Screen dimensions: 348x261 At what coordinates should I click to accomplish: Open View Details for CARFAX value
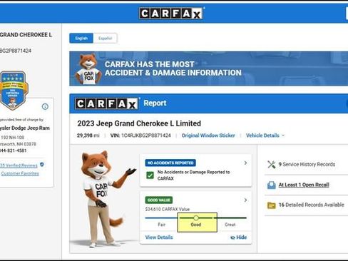[x=159, y=237]
